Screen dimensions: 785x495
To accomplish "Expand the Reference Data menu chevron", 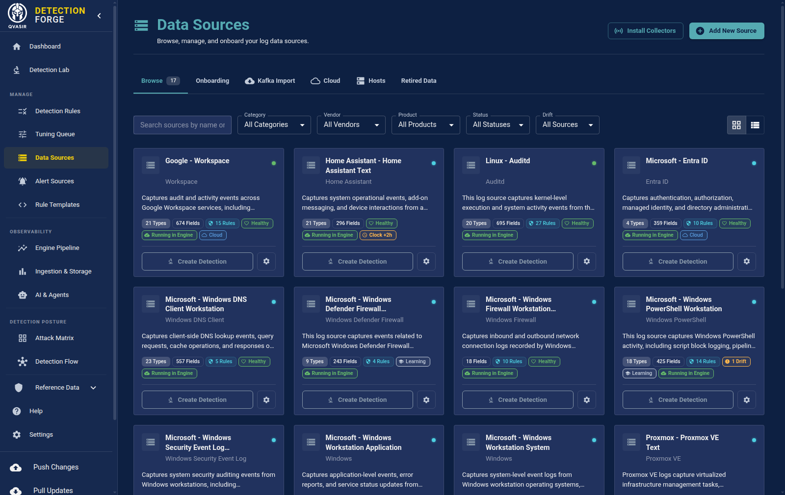I will 93,388.
